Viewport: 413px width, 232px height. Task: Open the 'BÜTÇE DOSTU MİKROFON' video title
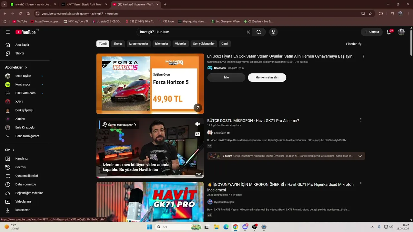(253, 121)
